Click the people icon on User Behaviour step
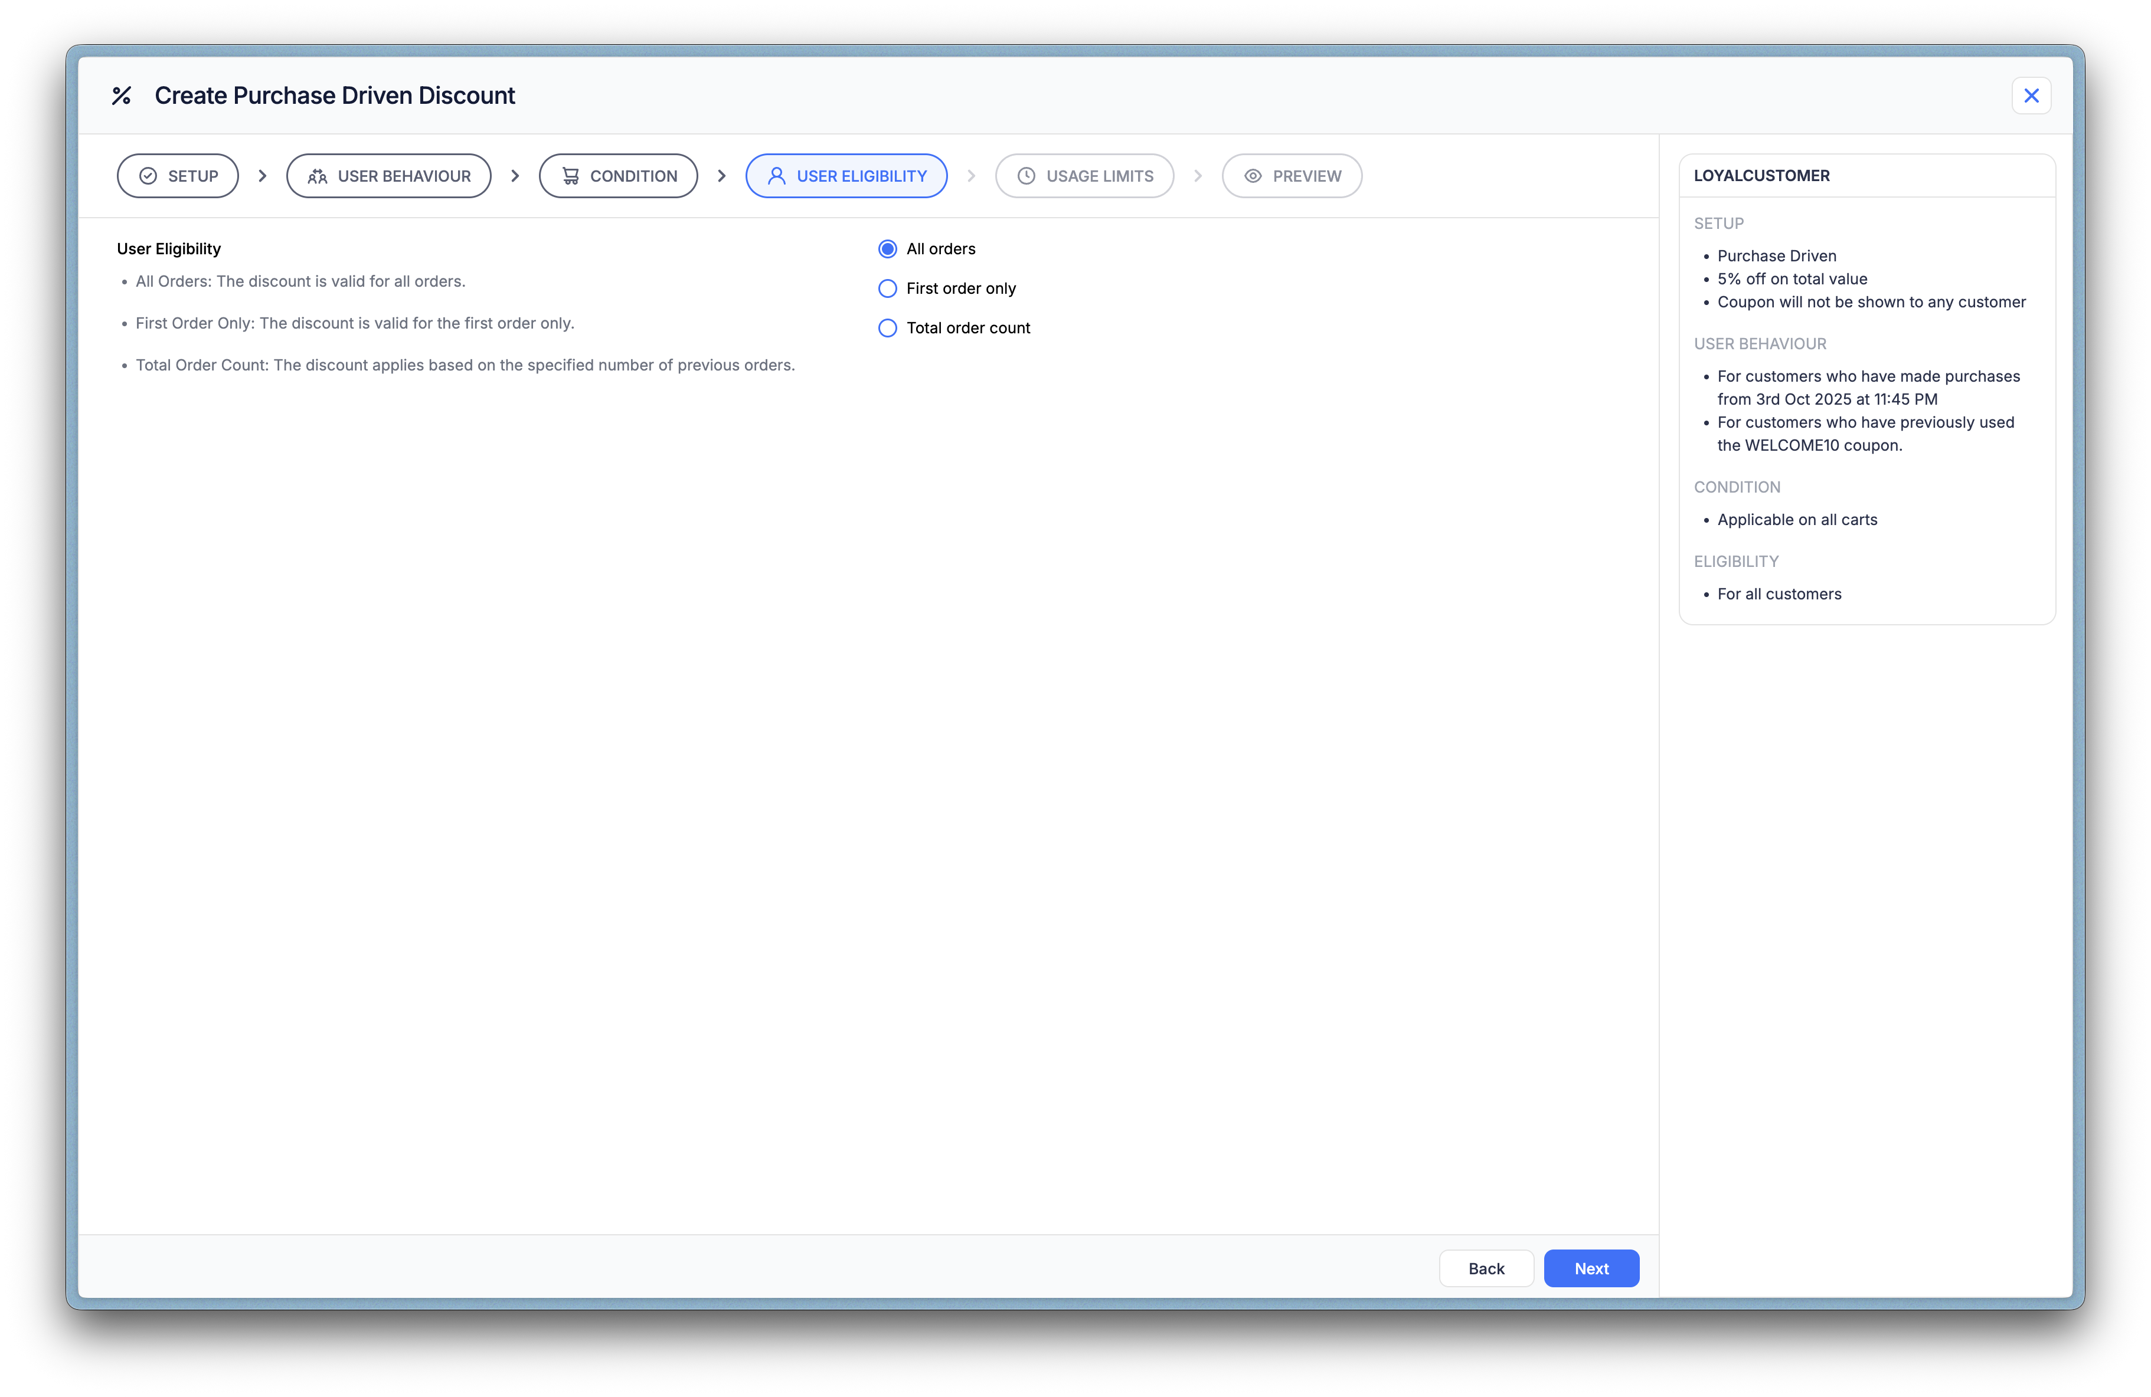 317,176
